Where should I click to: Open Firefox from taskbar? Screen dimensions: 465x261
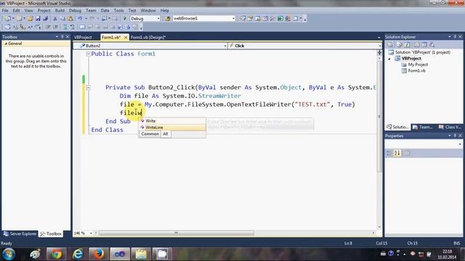[99, 254]
